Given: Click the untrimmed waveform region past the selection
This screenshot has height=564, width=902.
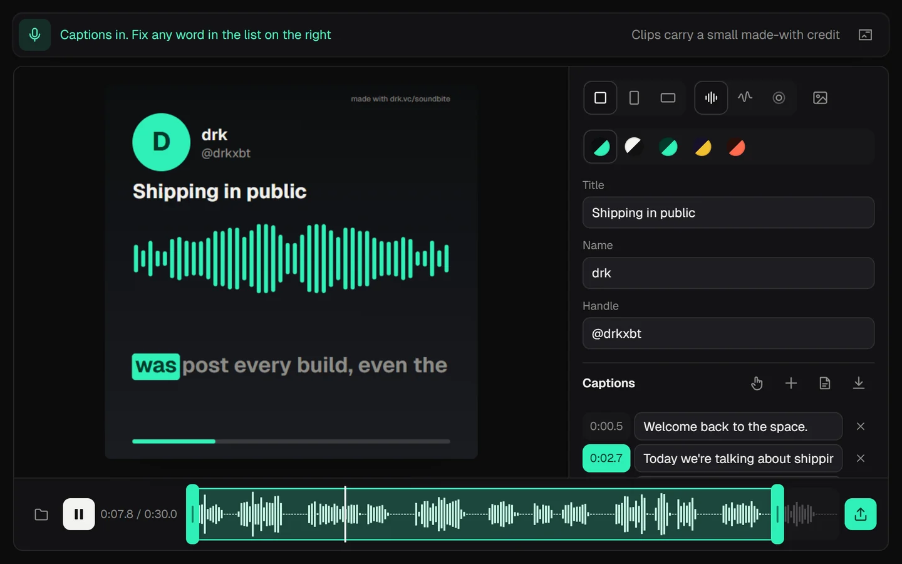Looking at the screenshot, I should tap(812, 514).
